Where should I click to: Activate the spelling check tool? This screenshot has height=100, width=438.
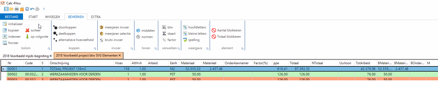pyautogui.click(x=191, y=40)
